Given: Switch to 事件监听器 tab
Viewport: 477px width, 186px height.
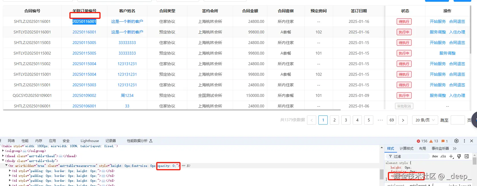Looking at the screenshot, I should point(440,149).
